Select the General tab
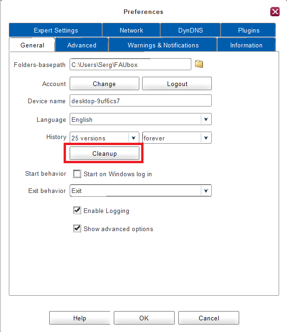Image resolution: width=287 pixels, height=332 pixels. click(x=32, y=45)
